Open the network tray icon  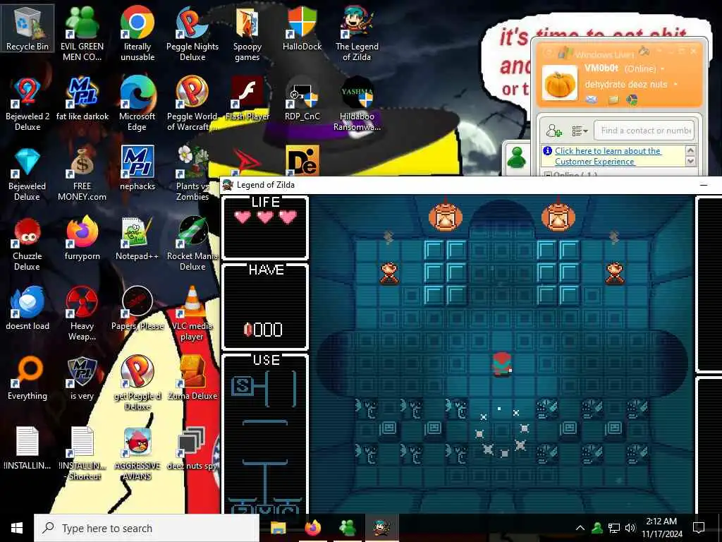614,528
